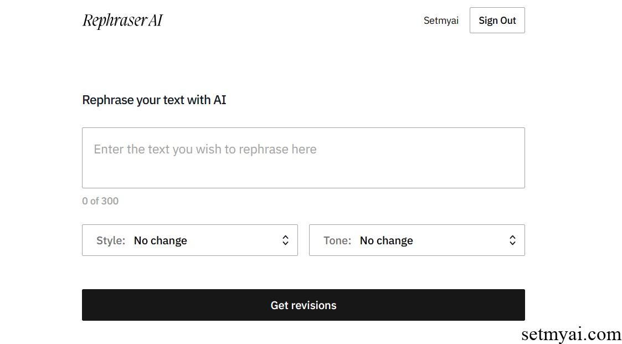Click the placeholder text in the textarea
This screenshot has width=622, height=344.
[x=205, y=149]
